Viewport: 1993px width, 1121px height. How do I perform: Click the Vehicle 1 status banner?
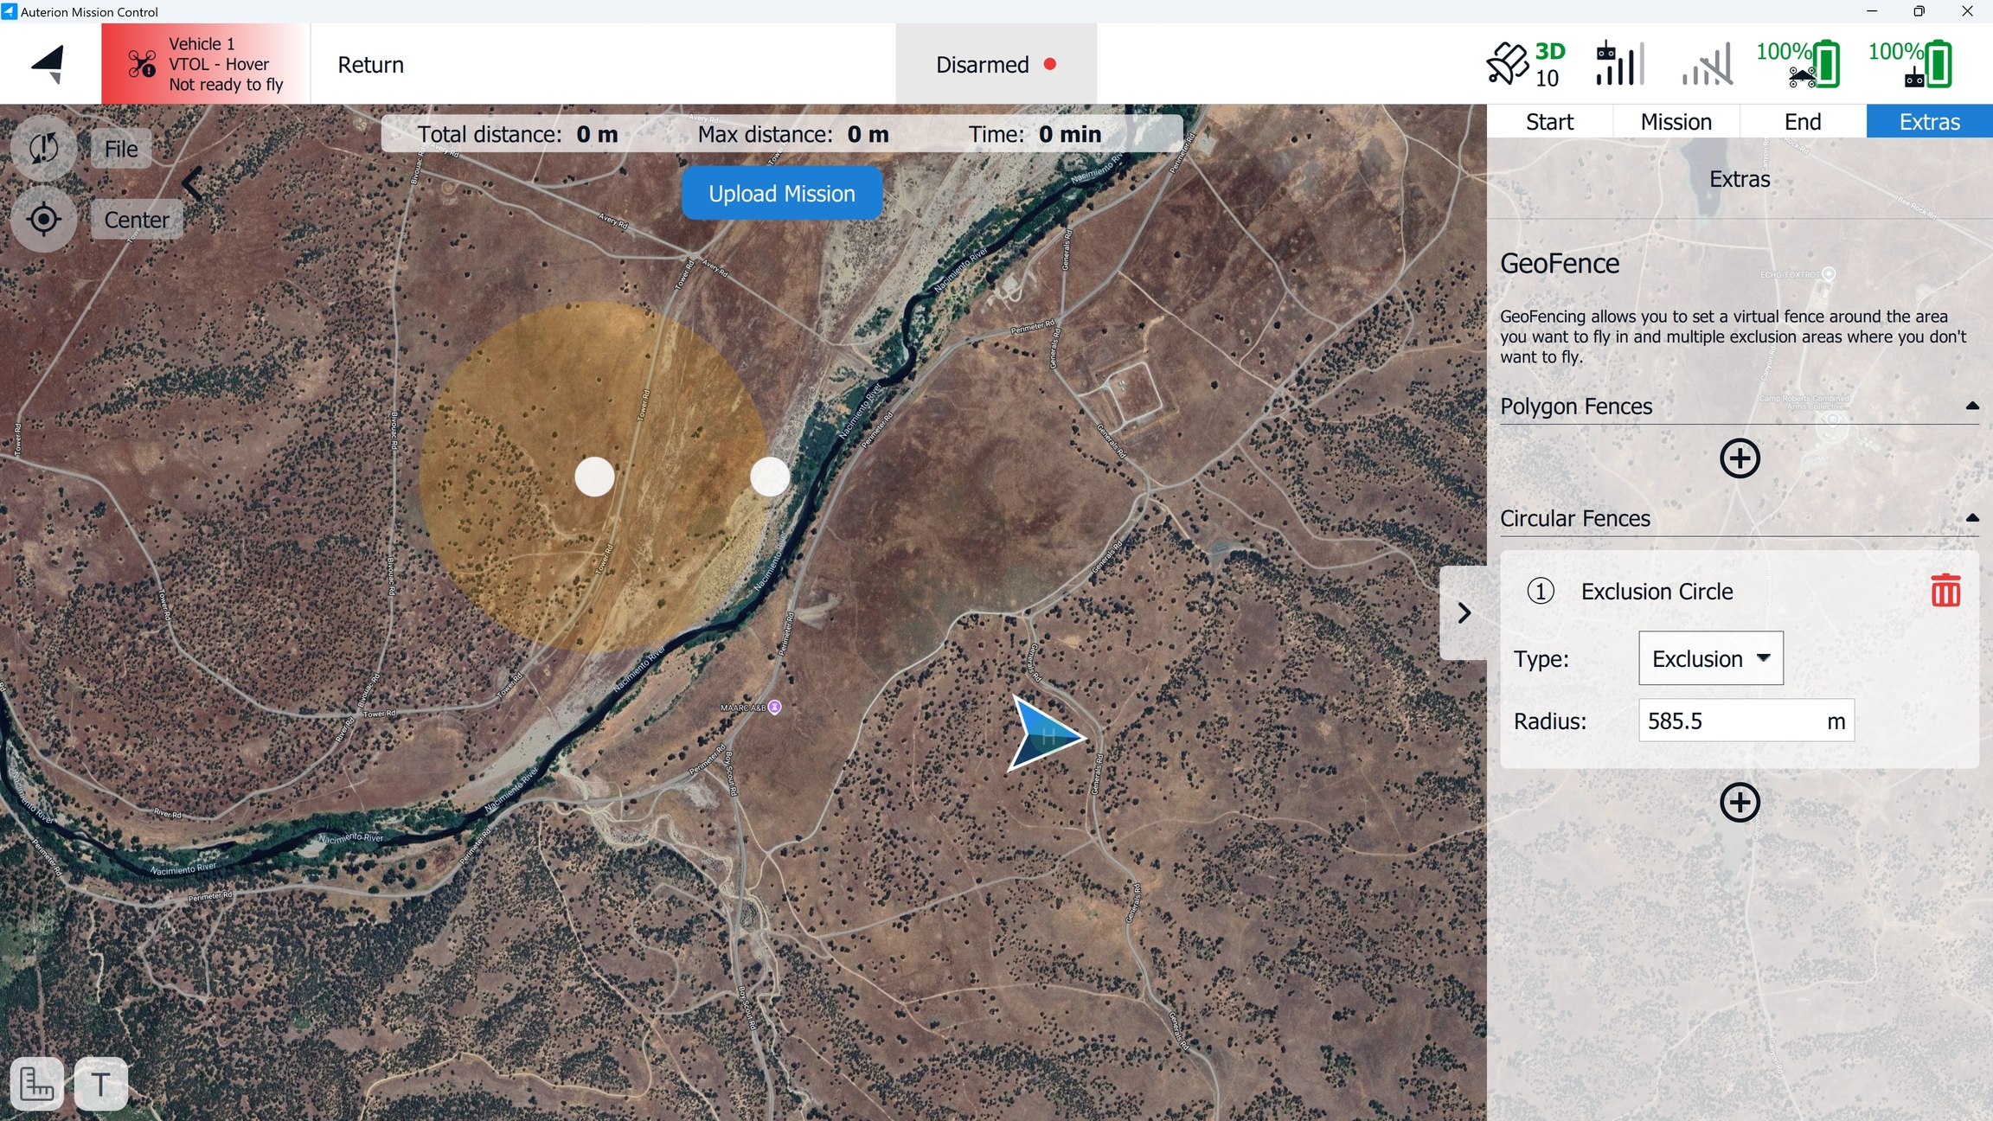(x=206, y=64)
